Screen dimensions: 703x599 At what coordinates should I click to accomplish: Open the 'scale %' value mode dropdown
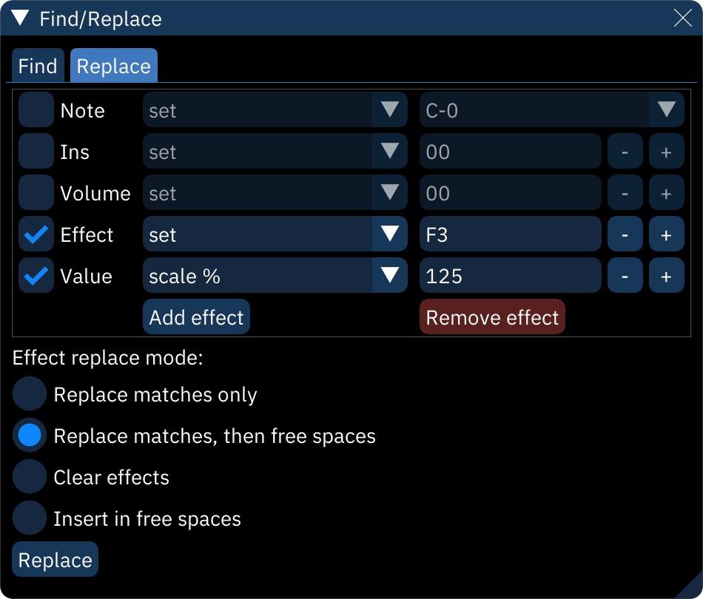pos(275,275)
